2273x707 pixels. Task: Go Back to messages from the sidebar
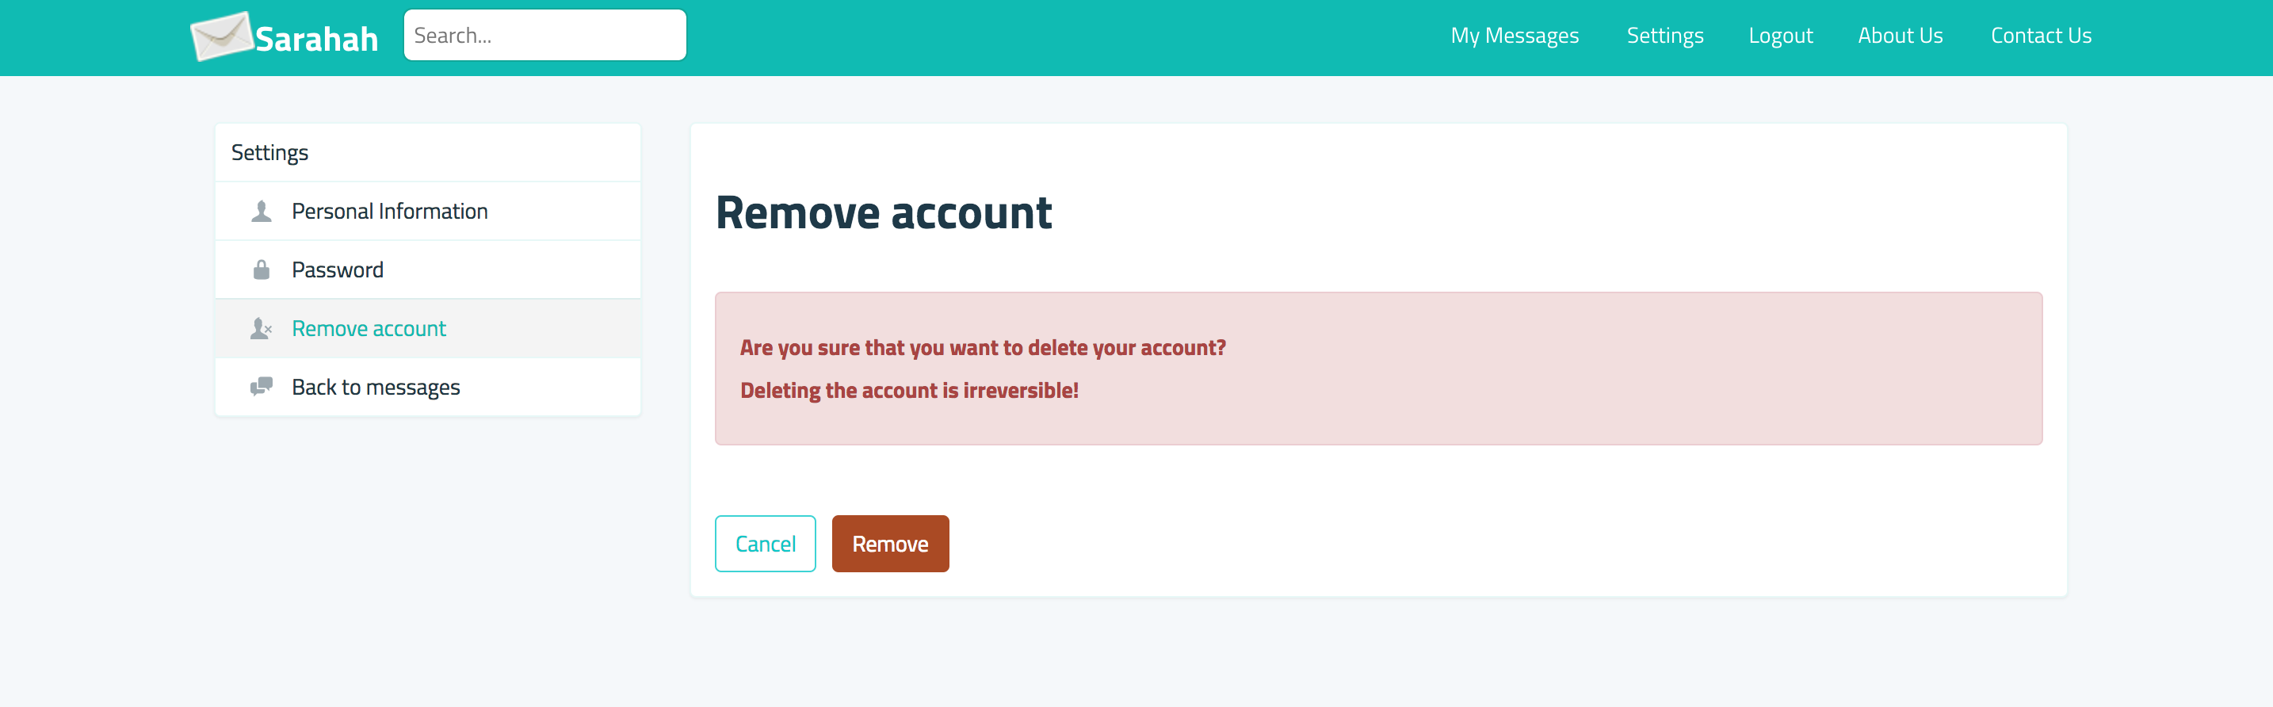tap(428, 387)
